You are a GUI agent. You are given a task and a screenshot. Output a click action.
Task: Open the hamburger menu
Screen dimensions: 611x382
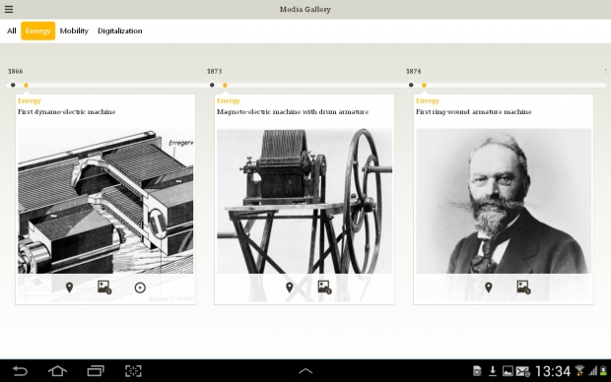(x=9, y=9)
